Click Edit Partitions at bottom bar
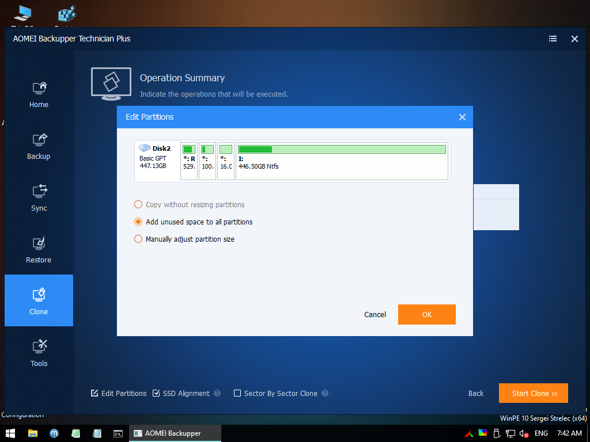 pyautogui.click(x=119, y=394)
